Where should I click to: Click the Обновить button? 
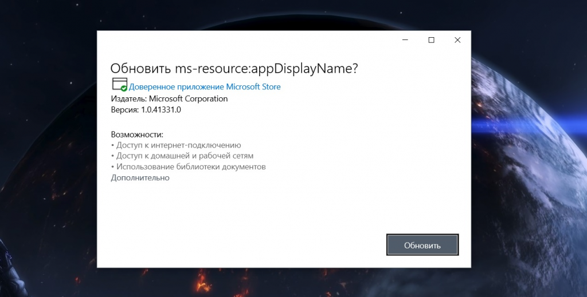(422, 245)
